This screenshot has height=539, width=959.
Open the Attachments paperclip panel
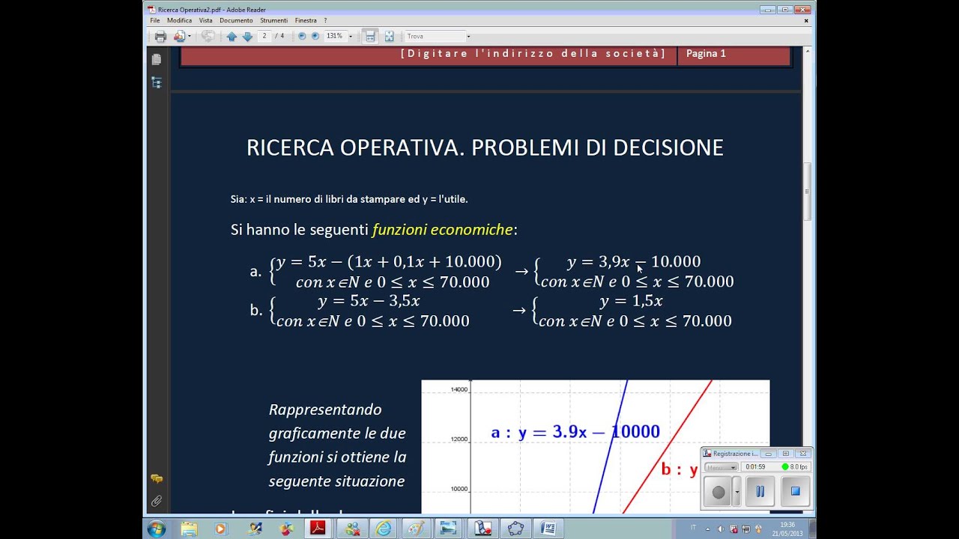tap(157, 501)
